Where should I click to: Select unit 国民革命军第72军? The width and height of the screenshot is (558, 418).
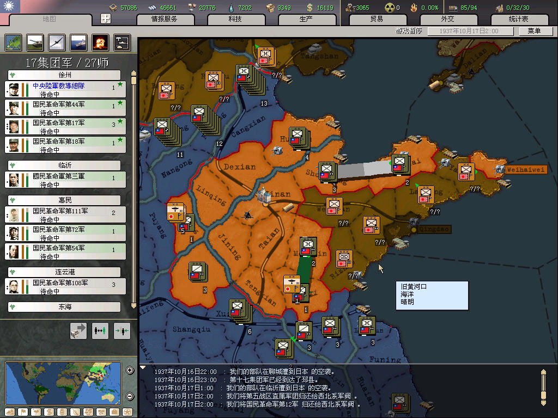tap(65, 233)
